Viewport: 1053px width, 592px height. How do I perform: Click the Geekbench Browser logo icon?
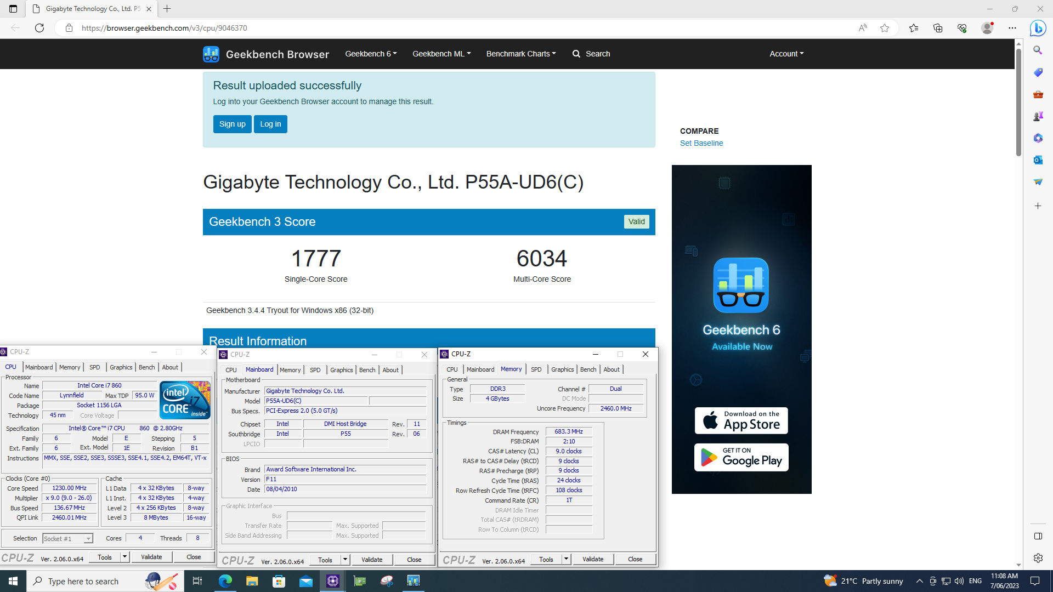(x=211, y=54)
